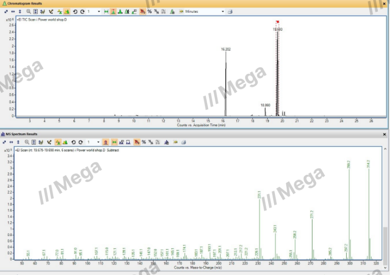The image size is (390, 275).
Task: Undo zoom in the MS Spectrum toolbar
Action: pos(74,142)
